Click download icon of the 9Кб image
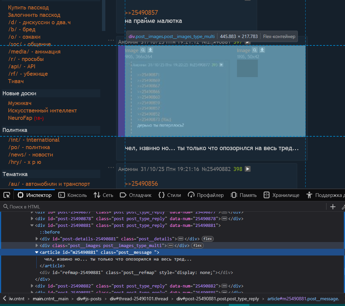Screen dimensions: 345x306 click(150, 50)
